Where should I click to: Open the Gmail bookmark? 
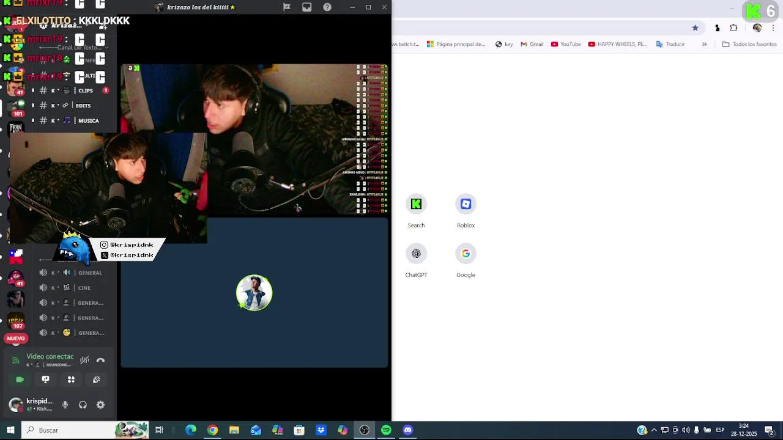pos(532,44)
